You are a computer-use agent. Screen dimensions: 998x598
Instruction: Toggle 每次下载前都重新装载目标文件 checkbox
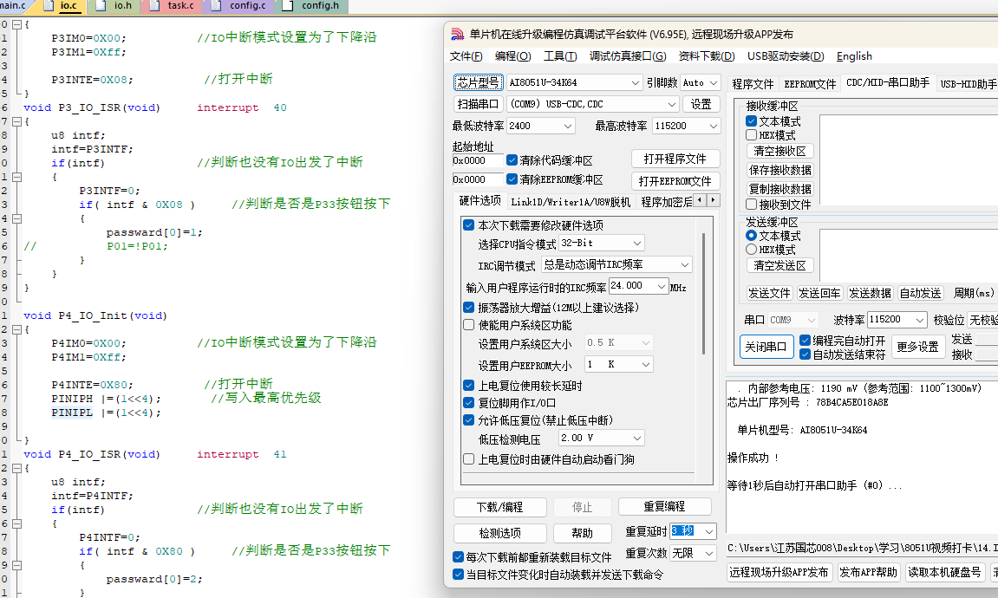click(x=458, y=557)
